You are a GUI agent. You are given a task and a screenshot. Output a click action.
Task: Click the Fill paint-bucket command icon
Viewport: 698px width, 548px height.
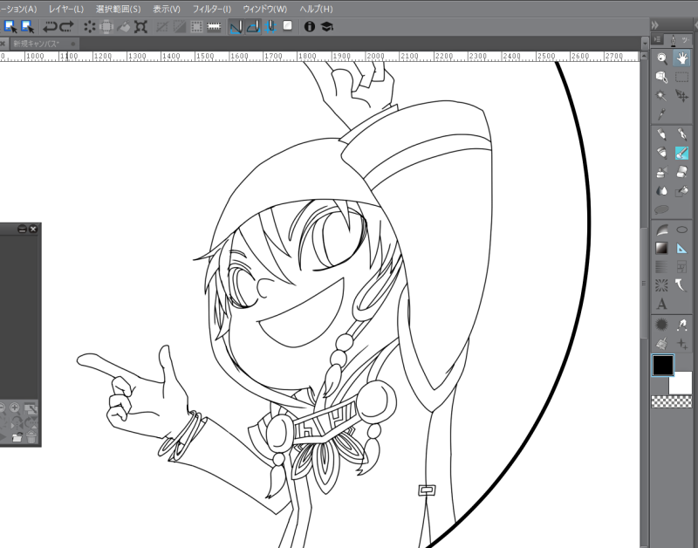click(124, 27)
